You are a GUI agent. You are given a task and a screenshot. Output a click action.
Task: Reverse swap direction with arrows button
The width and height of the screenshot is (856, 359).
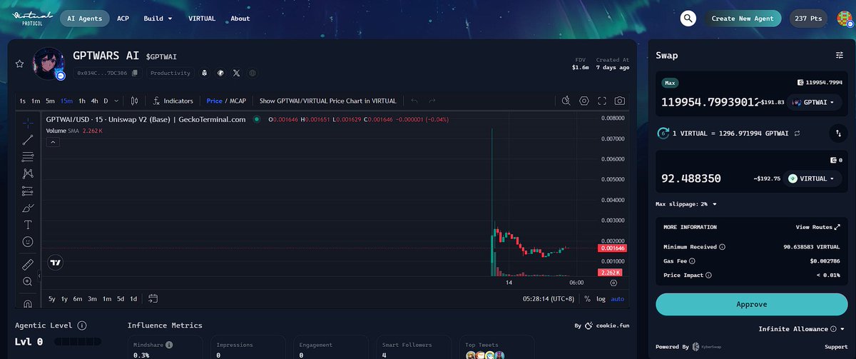click(838, 133)
